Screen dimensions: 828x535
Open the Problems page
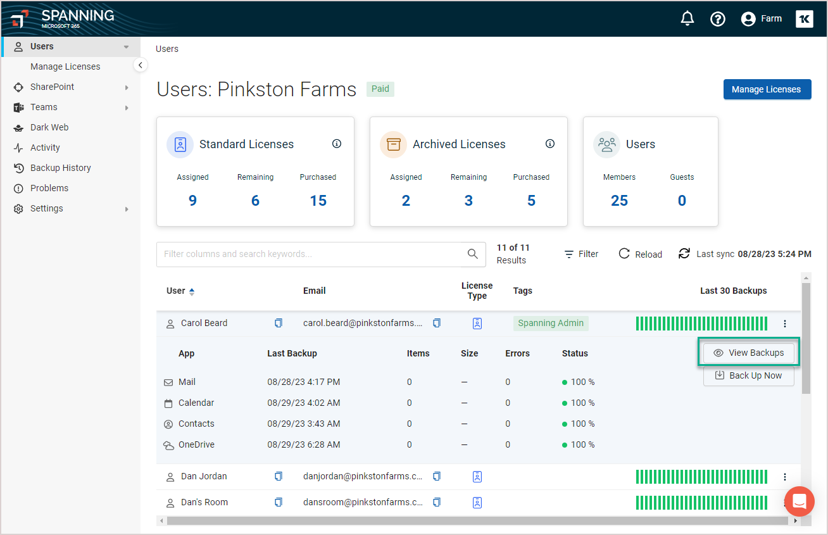pos(49,188)
